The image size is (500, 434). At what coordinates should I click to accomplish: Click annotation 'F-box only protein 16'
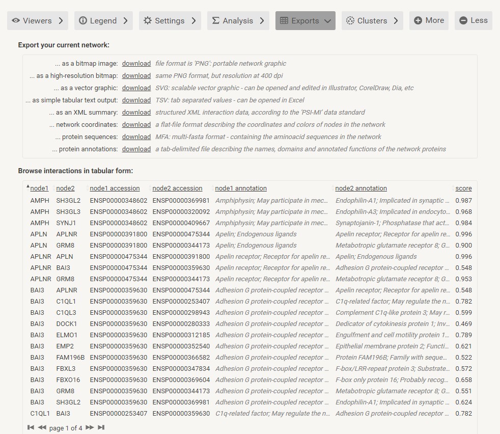click(x=366, y=380)
